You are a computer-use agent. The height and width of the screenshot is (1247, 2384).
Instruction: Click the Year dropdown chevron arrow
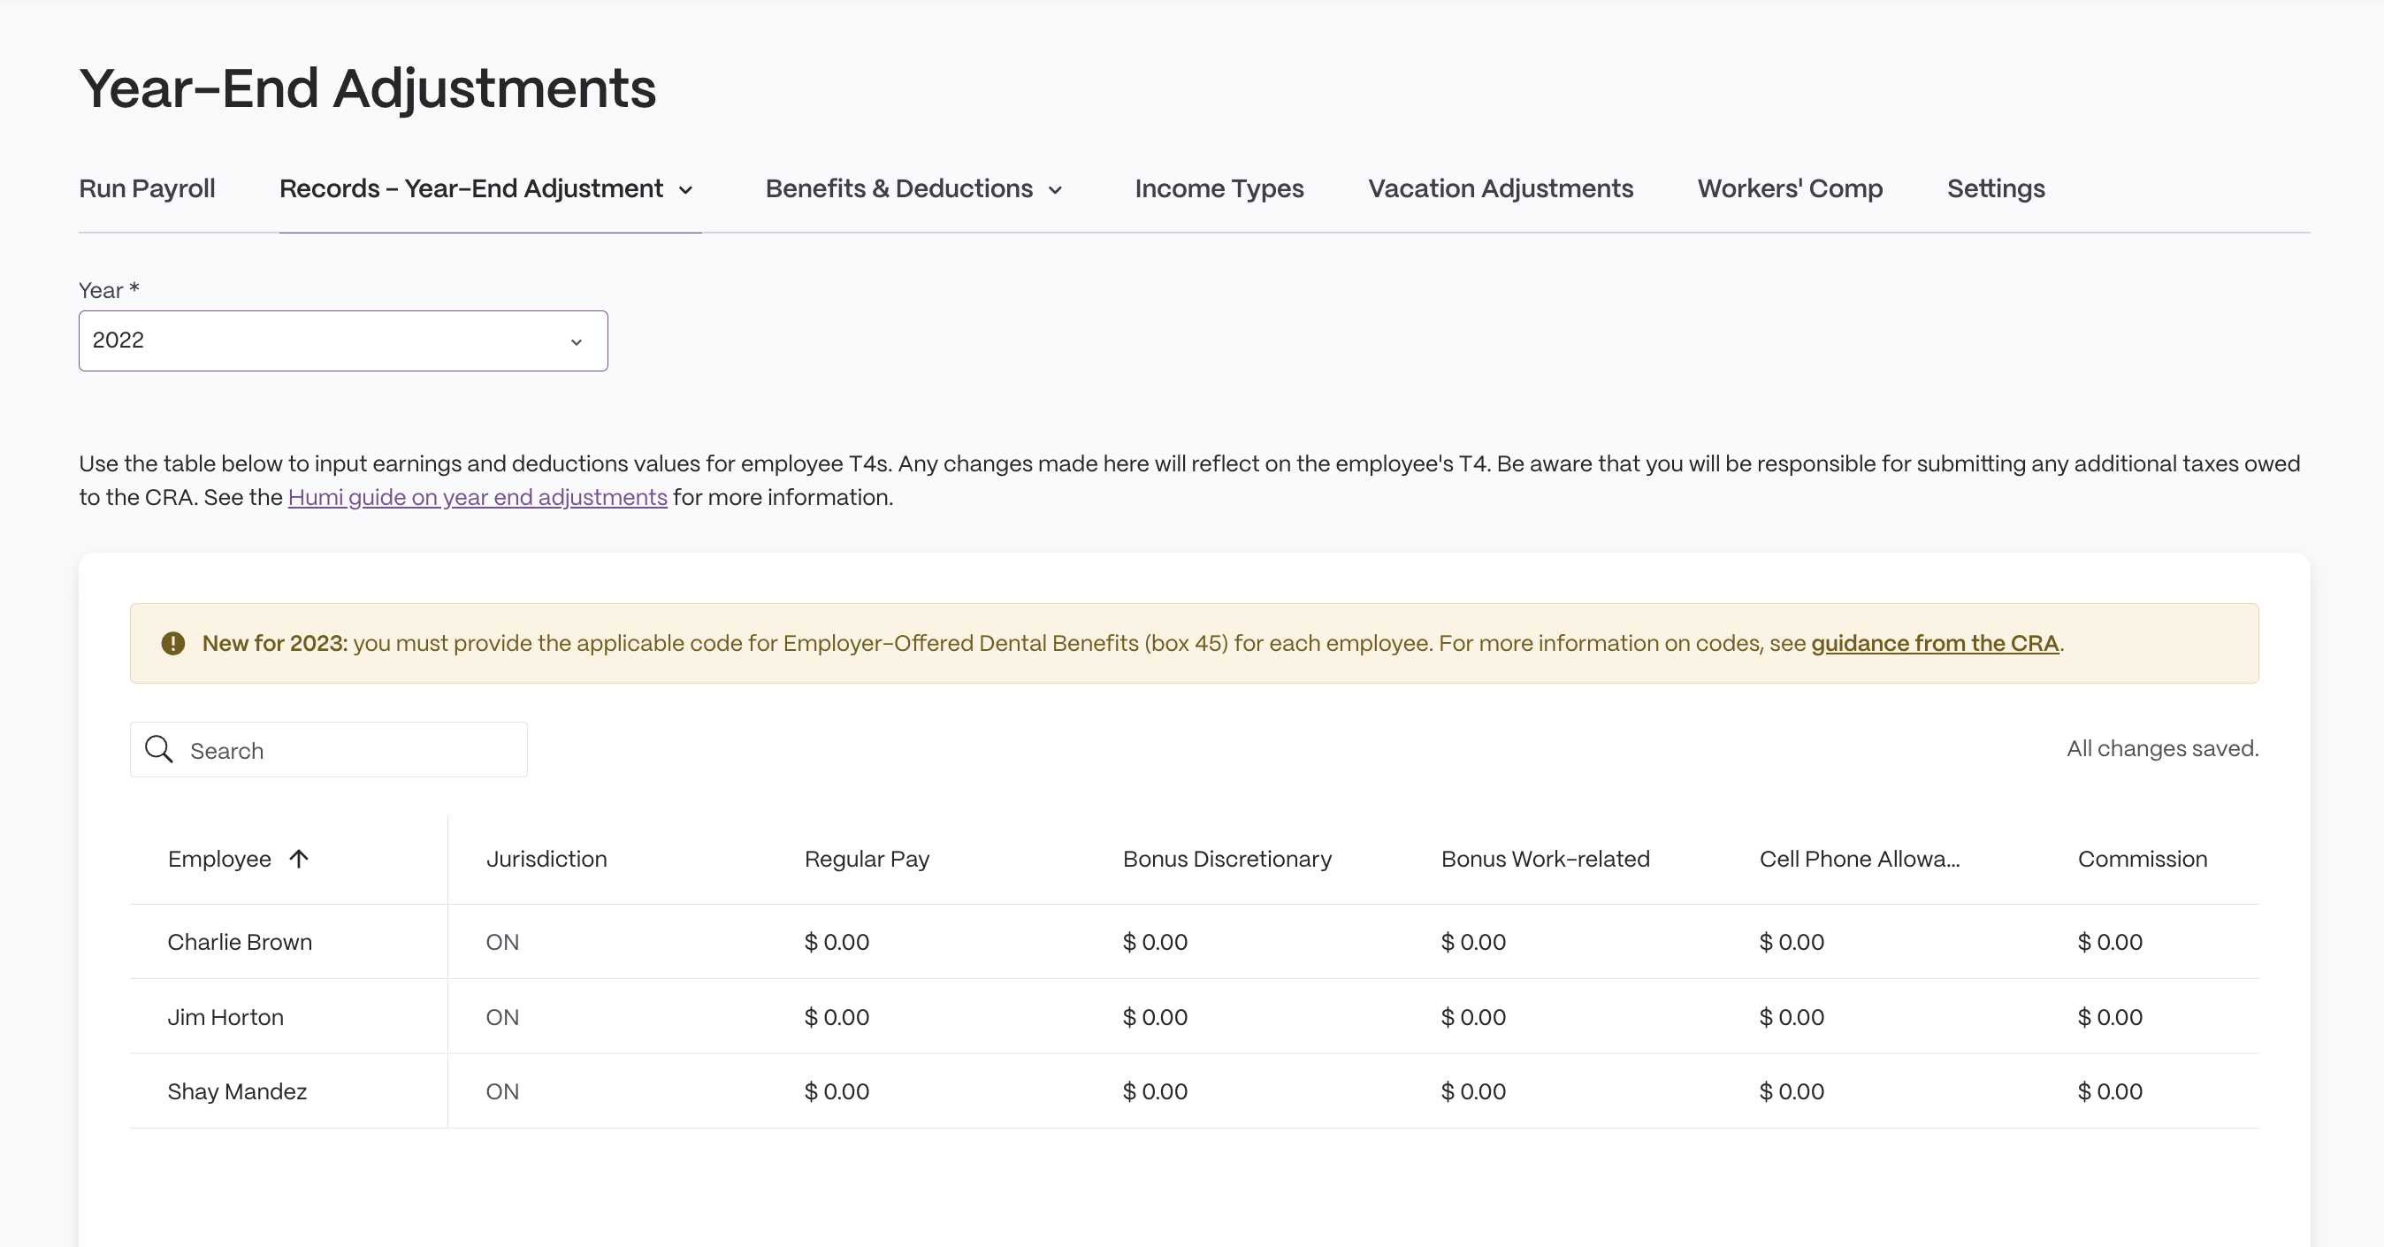pos(577,342)
